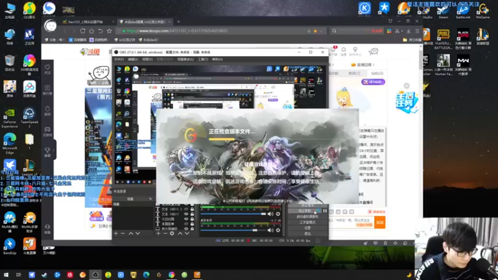
Task: Open the 编辑(E) menu in OBS
Action: tap(133, 59)
